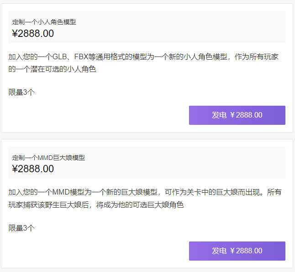Select the 定制一个MMD巨大娘模型 title

coord(48,158)
